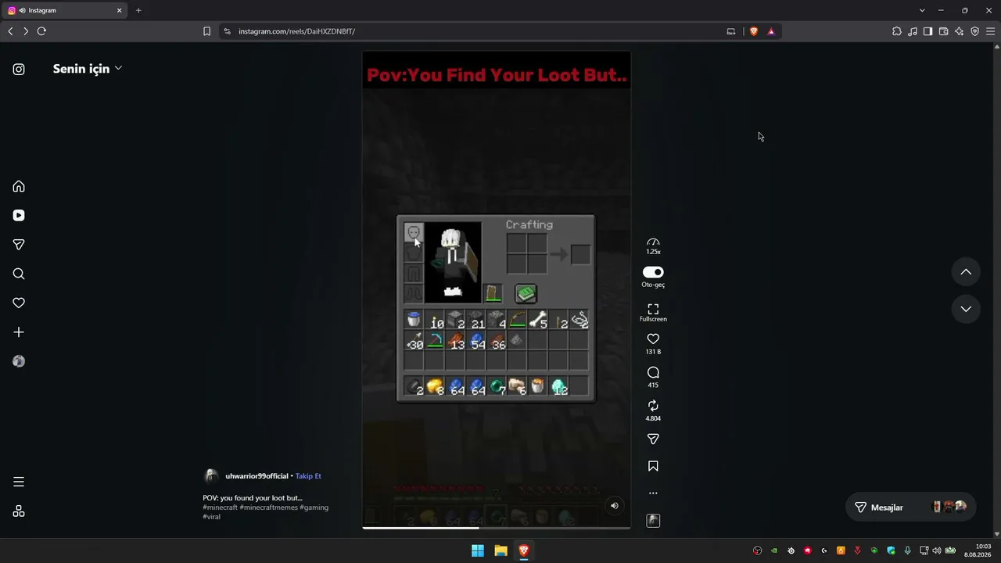Go to next reel with down arrow
The width and height of the screenshot is (1001, 563).
(966, 309)
